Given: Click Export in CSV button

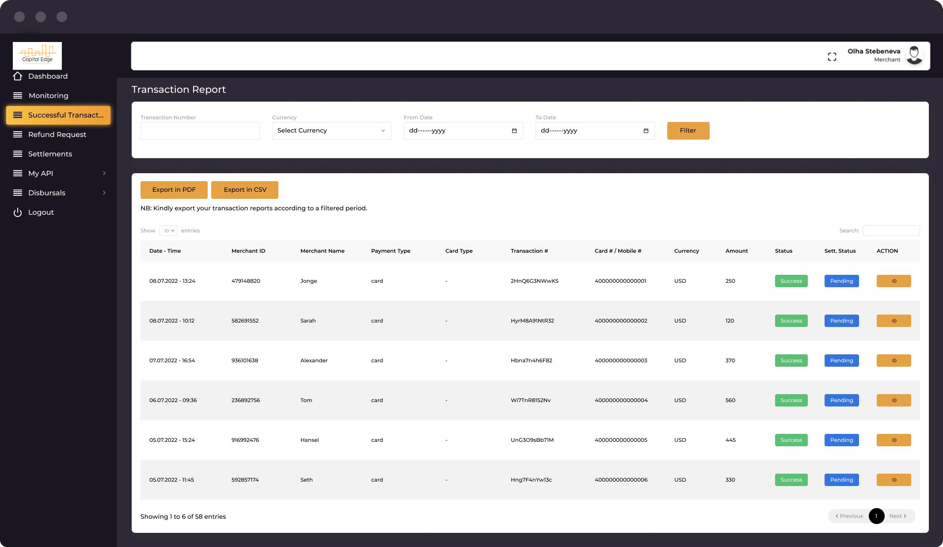Looking at the screenshot, I should [245, 190].
